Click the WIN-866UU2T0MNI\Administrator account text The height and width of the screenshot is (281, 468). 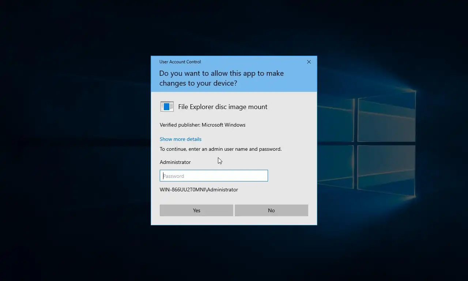pos(199,190)
